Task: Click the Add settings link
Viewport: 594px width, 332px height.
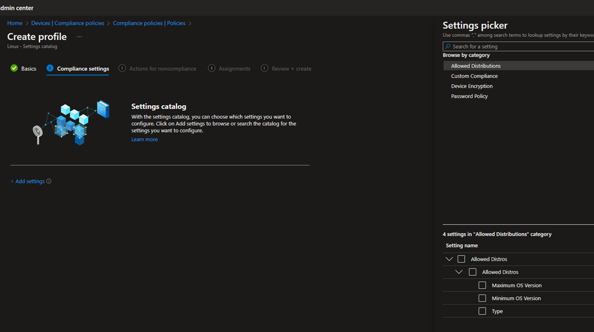Action: pos(27,182)
